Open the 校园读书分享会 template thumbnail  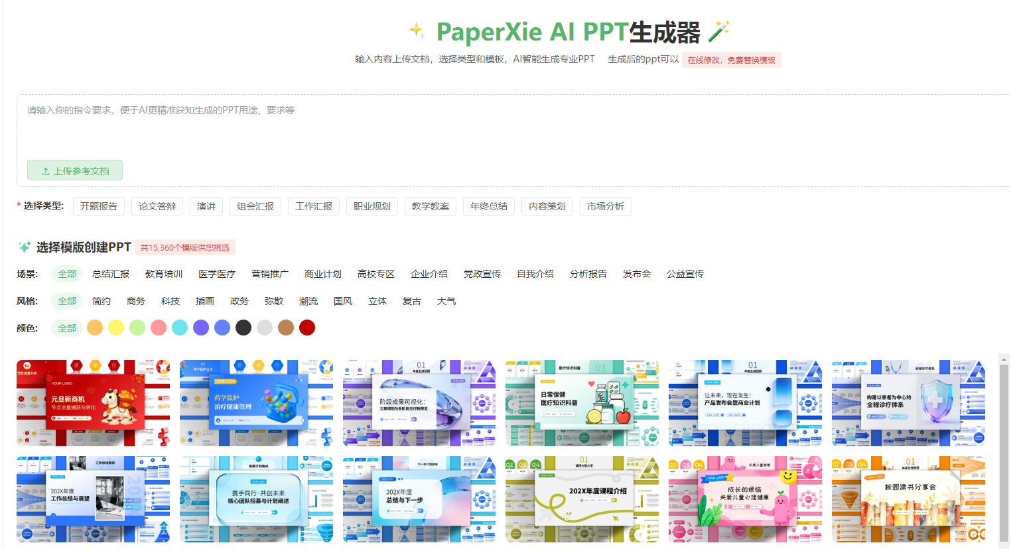click(x=908, y=499)
